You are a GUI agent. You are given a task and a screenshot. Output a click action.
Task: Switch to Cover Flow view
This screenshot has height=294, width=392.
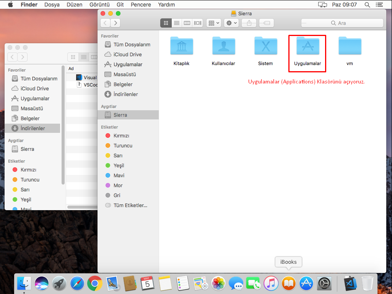point(198,23)
